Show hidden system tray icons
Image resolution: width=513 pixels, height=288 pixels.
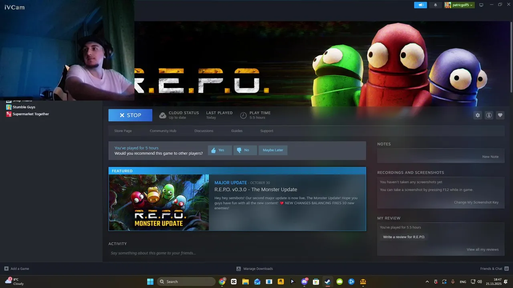[x=427, y=282]
